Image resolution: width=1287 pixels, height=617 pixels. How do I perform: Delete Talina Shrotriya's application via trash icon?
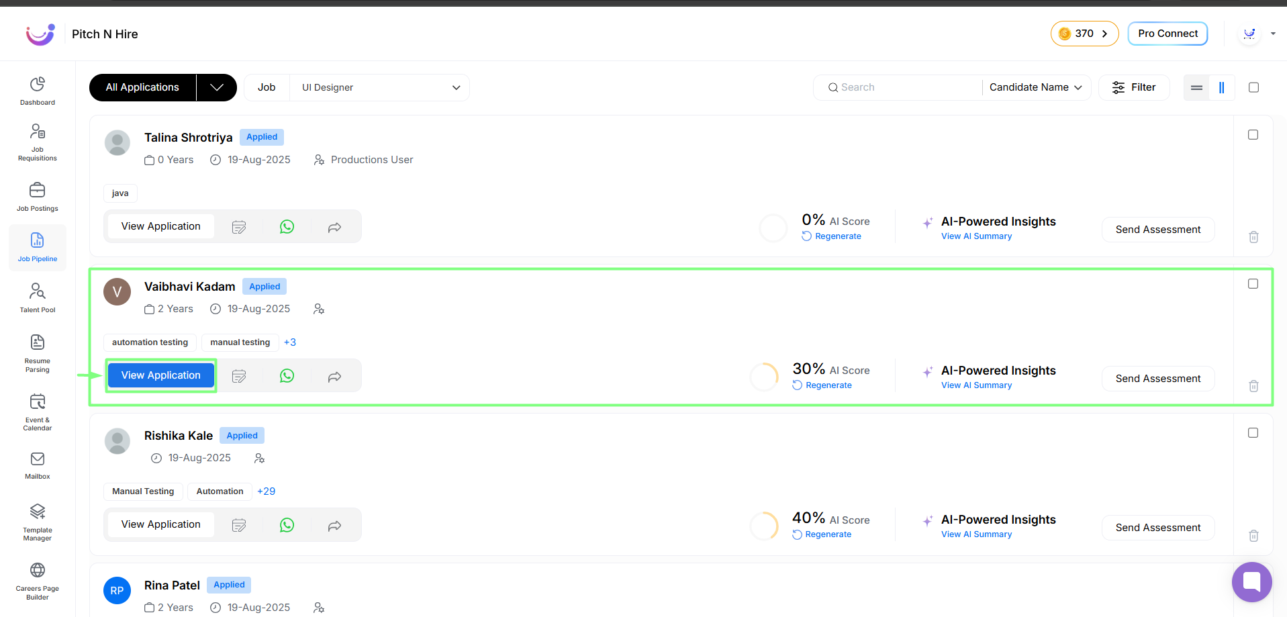pyautogui.click(x=1253, y=237)
